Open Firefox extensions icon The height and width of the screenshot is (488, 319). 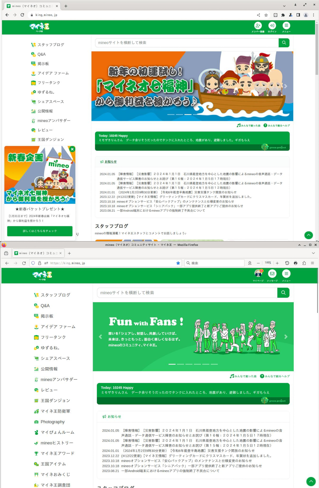[x=304, y=263]
